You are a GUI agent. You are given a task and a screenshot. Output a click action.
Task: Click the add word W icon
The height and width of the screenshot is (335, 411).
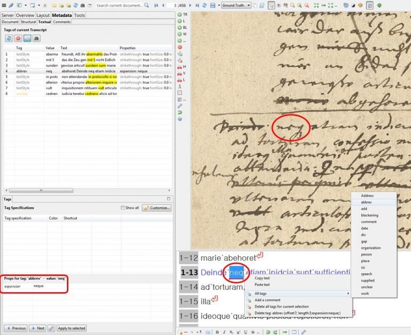(180, 34)
